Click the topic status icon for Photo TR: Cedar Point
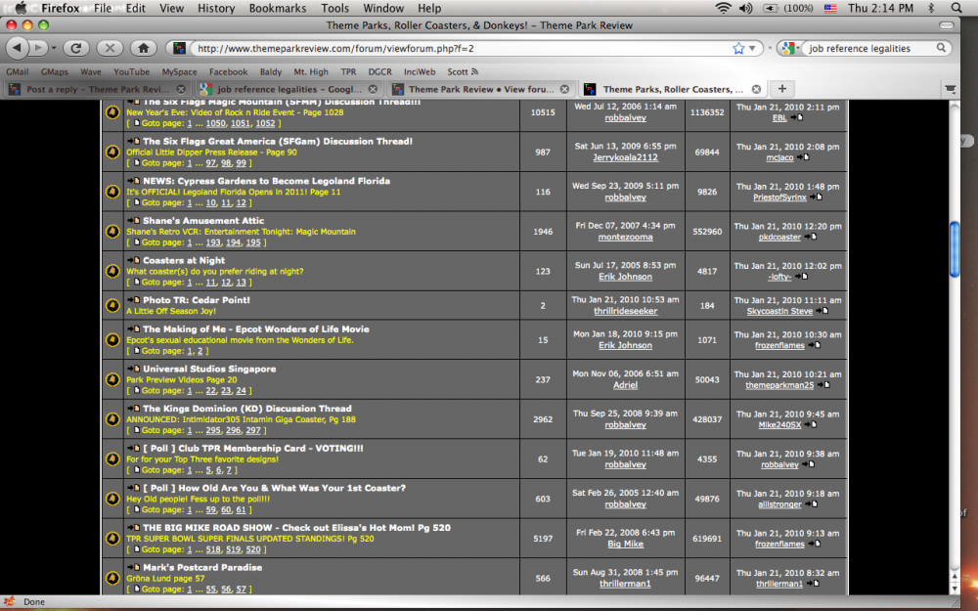This screenshot has width=978, height=611. click(113, 305)
